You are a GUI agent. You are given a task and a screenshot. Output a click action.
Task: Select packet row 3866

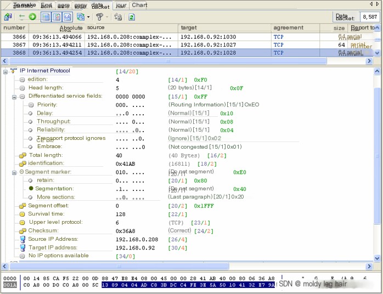[187, 37]
